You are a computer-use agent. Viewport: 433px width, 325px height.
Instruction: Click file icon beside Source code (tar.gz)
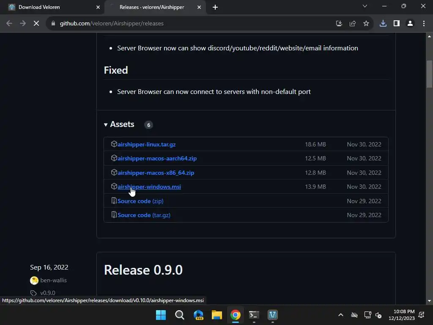click(114, 215)
